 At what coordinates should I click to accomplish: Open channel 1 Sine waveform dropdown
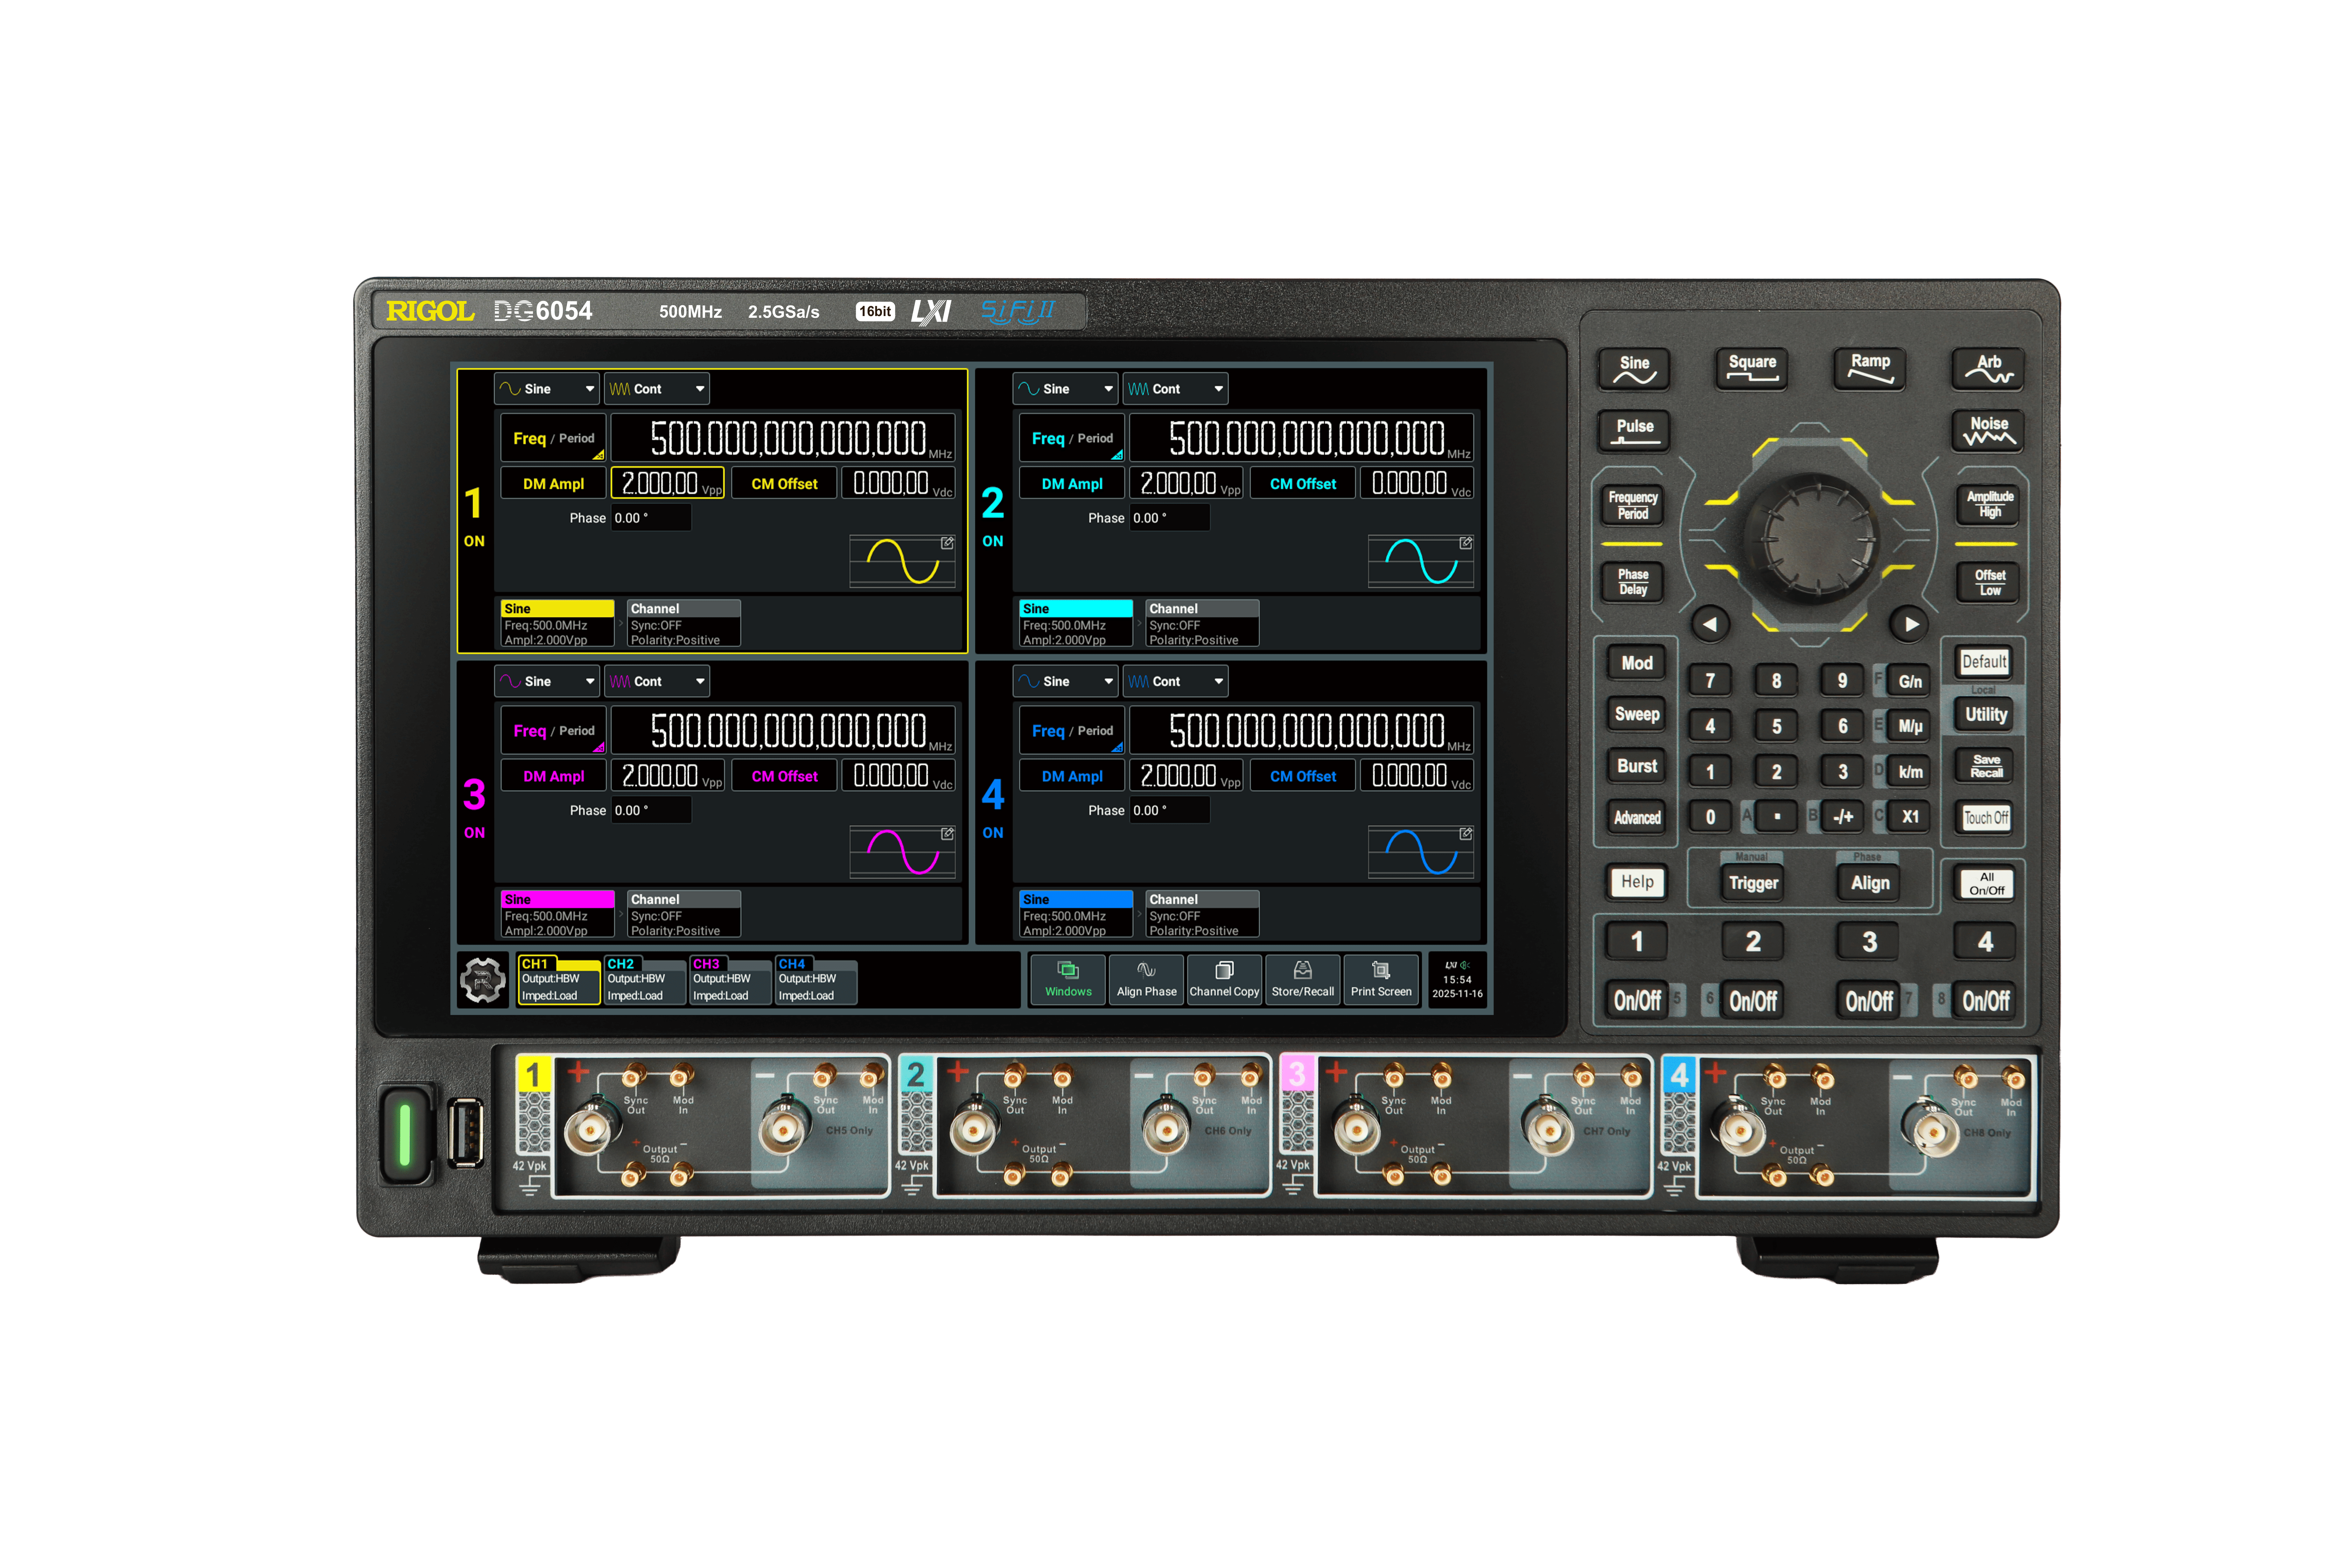(547, 389)
